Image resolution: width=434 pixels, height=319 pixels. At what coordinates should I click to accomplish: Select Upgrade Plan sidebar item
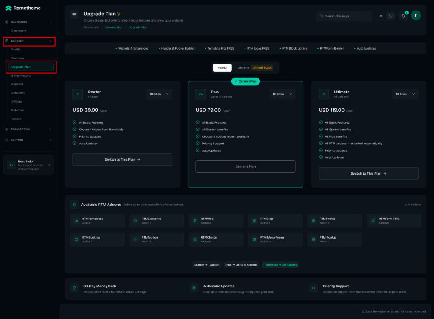coord(31,67)
